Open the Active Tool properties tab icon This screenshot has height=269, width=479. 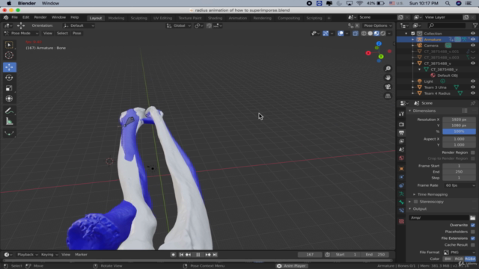[401, 114]
